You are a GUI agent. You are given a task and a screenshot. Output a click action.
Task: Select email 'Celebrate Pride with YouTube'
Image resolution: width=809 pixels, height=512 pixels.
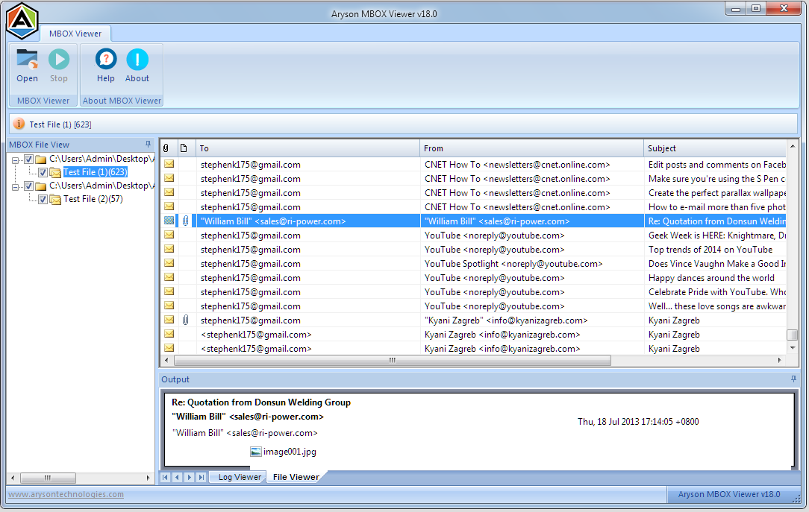[x=474, y=292]
